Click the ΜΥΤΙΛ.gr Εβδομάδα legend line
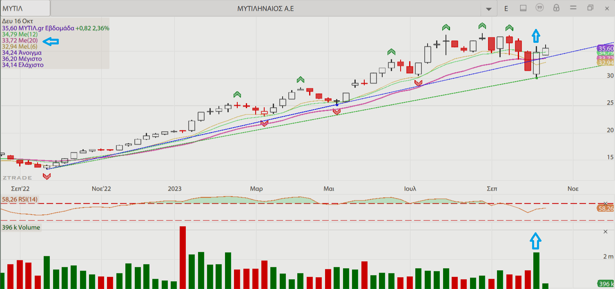 56,28
